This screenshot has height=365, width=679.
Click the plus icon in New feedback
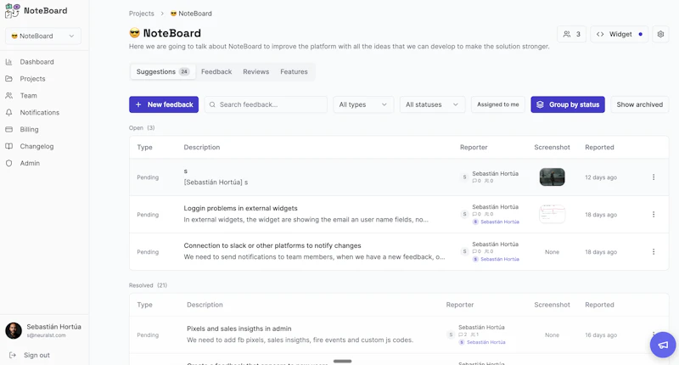(x=138, y=104)
